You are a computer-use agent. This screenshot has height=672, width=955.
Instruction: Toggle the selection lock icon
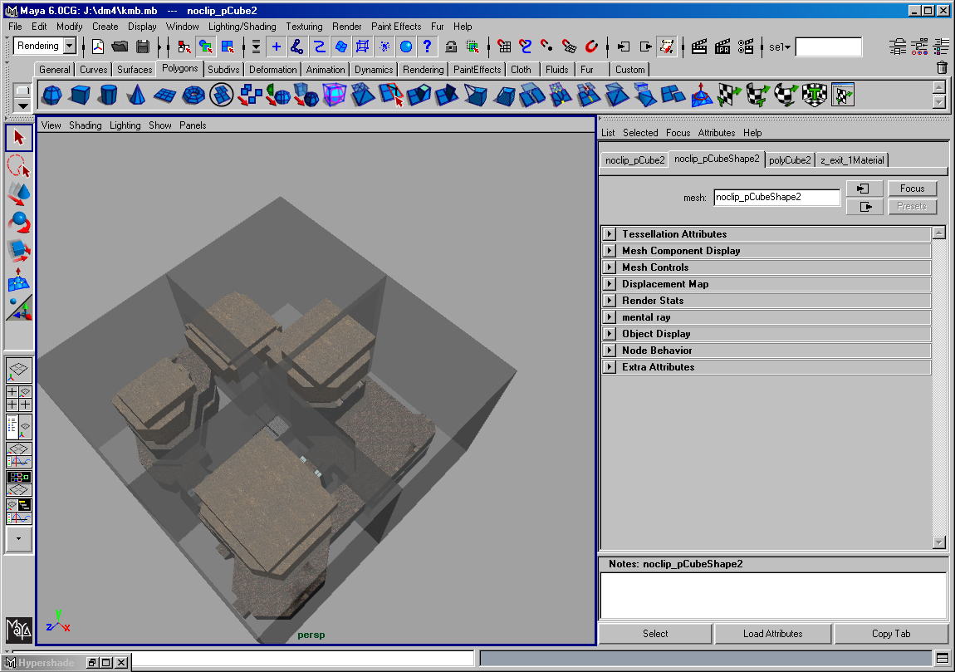(x=451, y=47)
